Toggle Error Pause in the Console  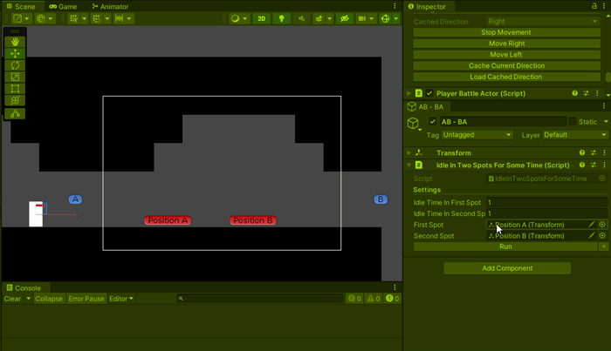click(86, 299)
